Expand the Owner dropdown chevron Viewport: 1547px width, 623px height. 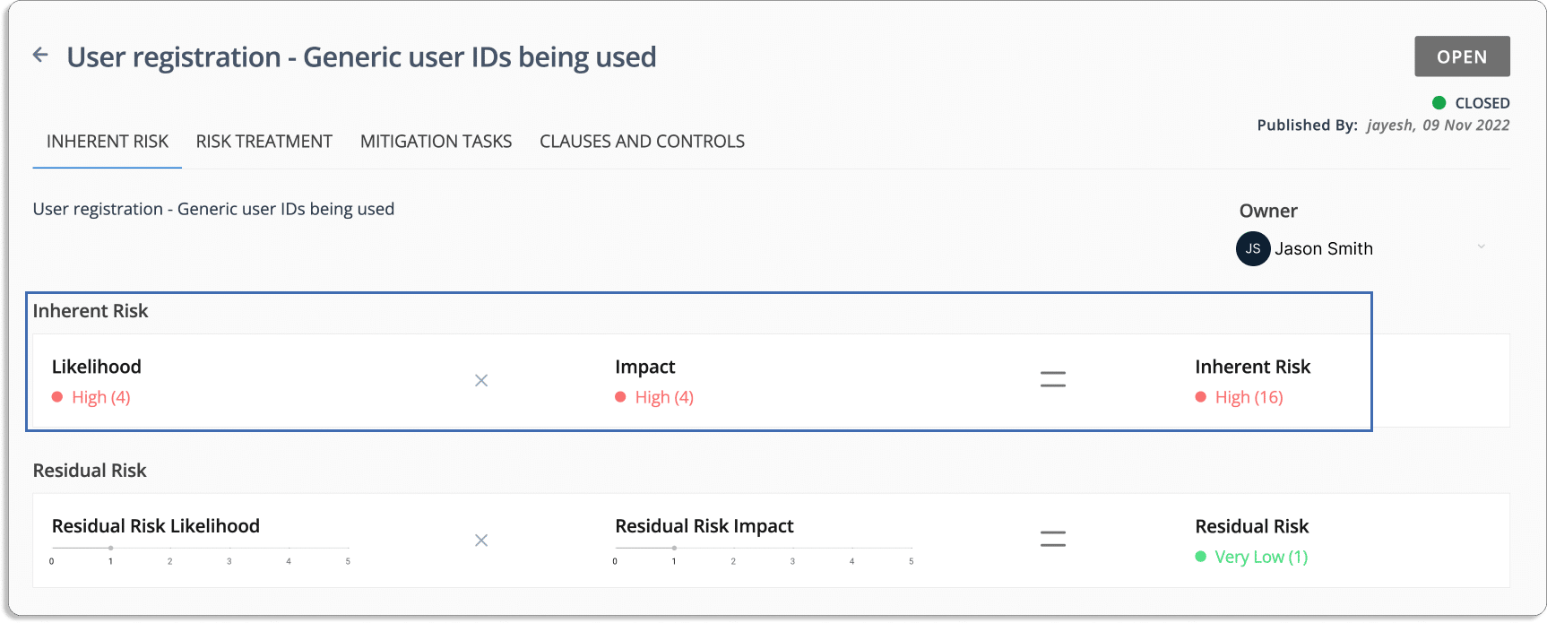(x=1481, y=247)
